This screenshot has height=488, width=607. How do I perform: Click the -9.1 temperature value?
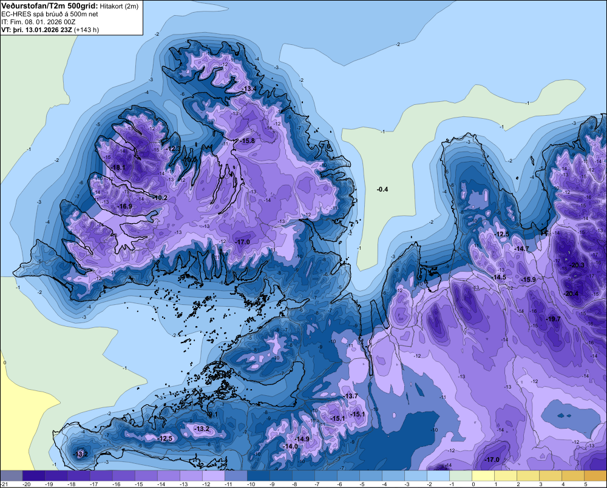[x=213, y=415]
